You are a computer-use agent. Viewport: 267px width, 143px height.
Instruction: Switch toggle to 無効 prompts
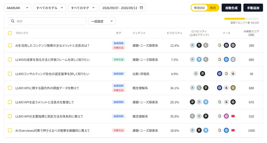[213, 8]
